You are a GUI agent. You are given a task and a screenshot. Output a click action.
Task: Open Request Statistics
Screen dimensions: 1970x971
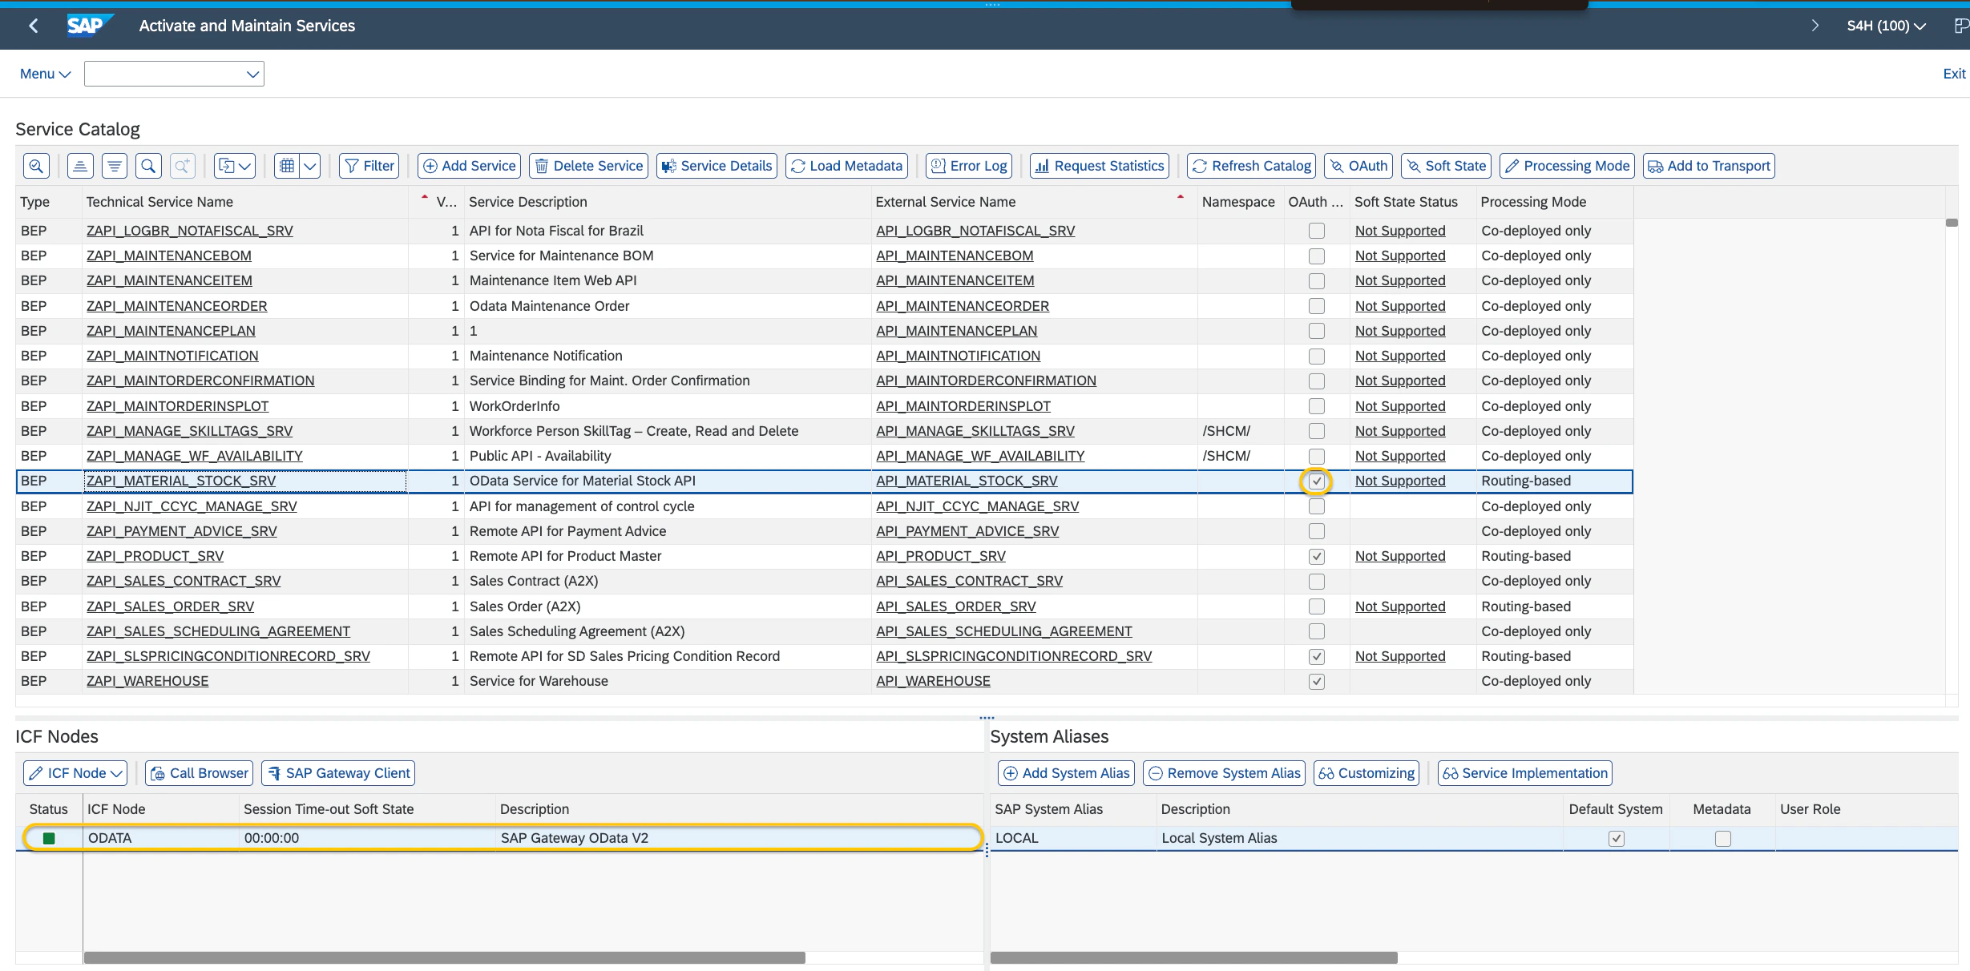pos(1100,166)
